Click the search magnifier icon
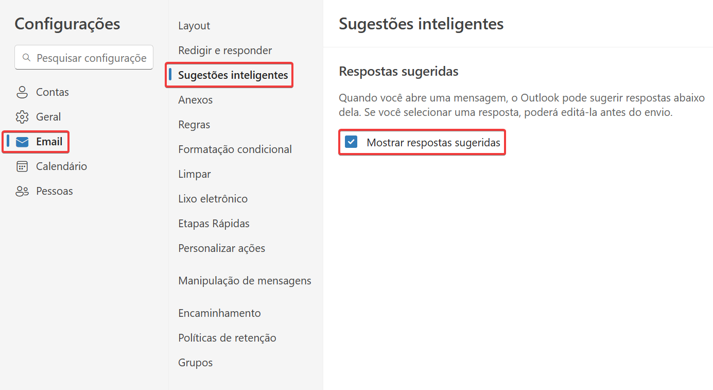Image resolution: width=713 pixels, height=390 pixels. (x=26, y=58)
